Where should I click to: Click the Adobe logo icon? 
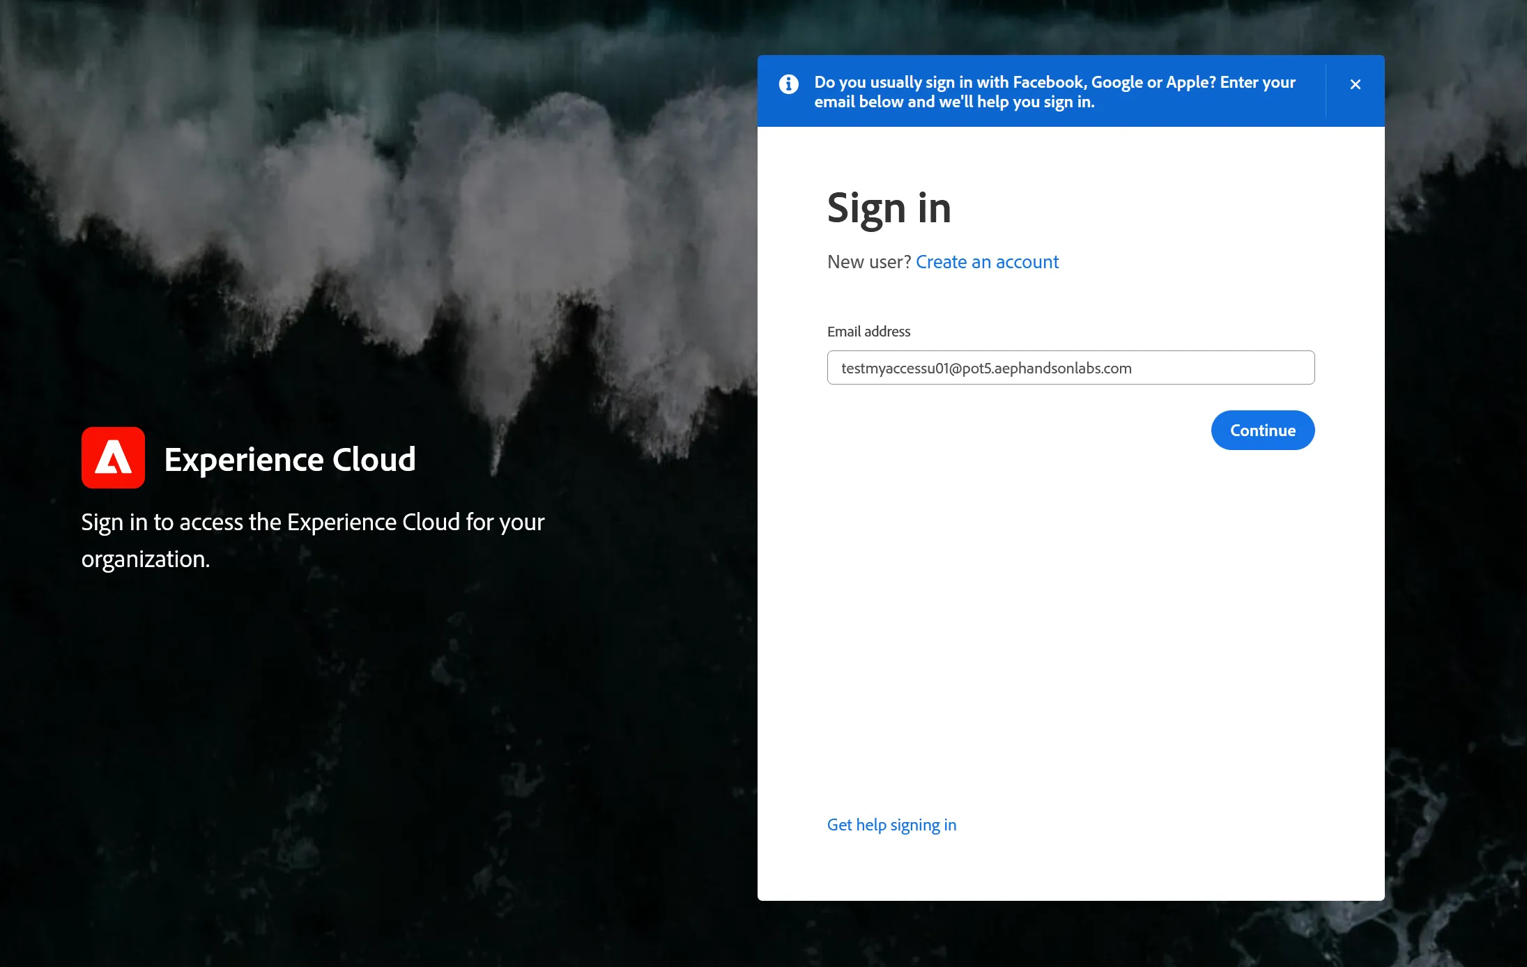113,458
